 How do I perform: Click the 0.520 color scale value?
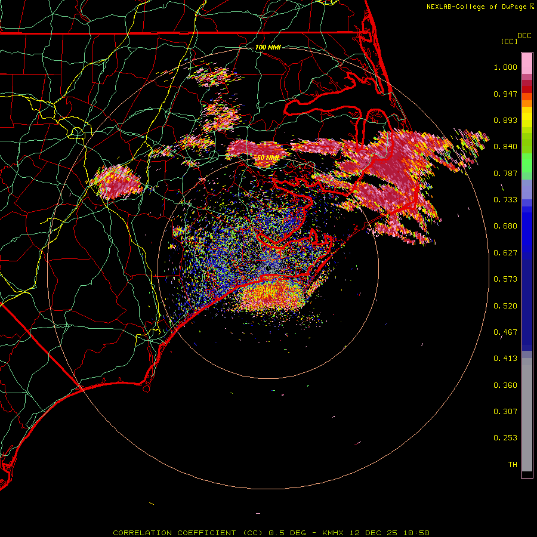click(505, 306)
